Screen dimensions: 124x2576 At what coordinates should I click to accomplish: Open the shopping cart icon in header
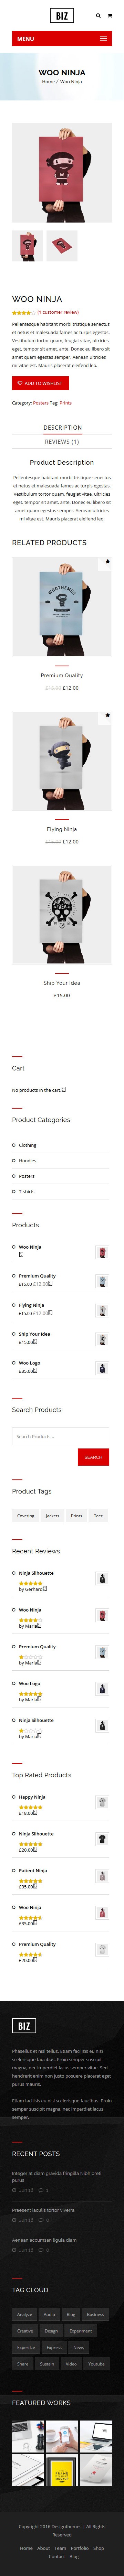pos(108,15)
